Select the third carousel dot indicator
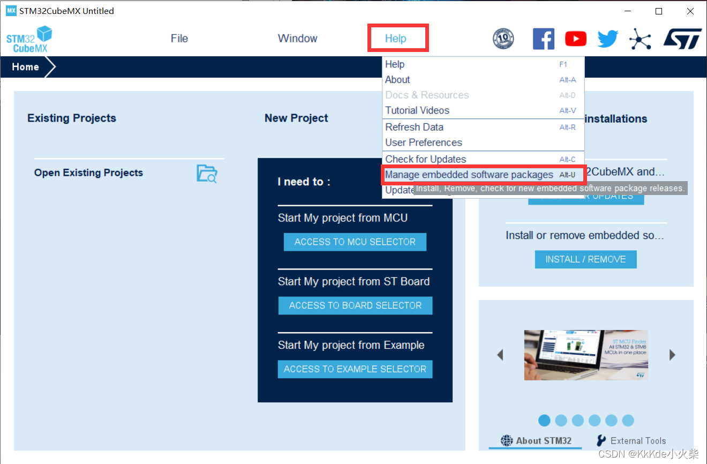707x464 pixels. click(577, 421)
